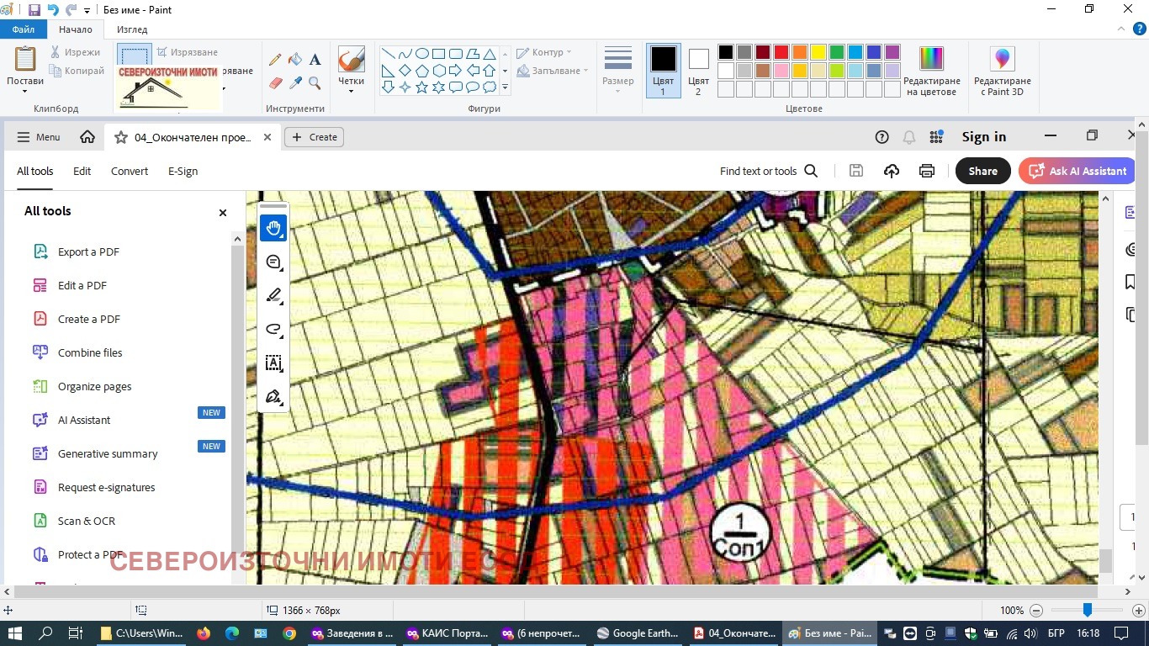Viewport: 1149px width, 646px height.
Task: Select the Color 2 box
Action: pyautogui.click(x=698, y=70)
